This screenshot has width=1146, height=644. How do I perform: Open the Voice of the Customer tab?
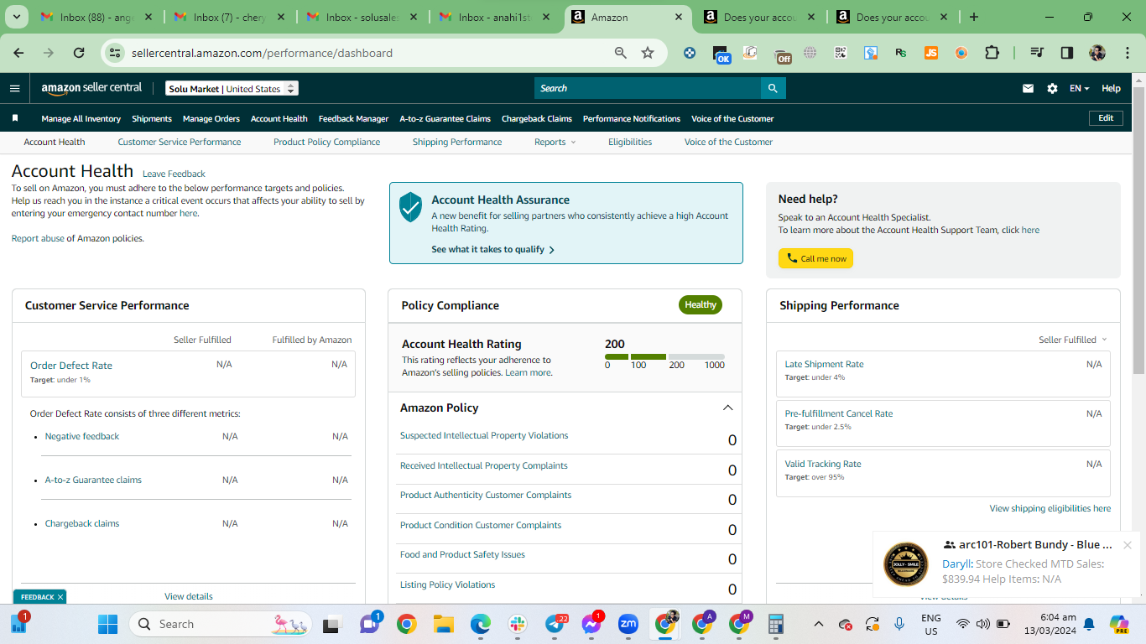point(728,142)
